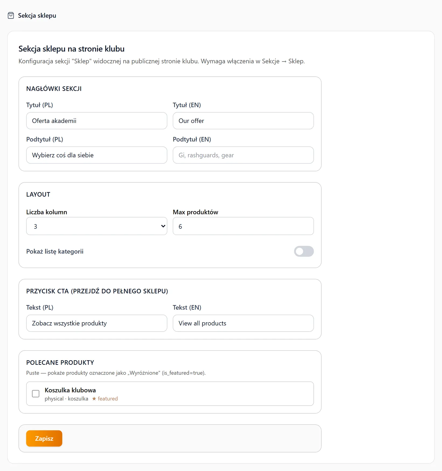Save settings with the Zapisz button

[44, 438]
